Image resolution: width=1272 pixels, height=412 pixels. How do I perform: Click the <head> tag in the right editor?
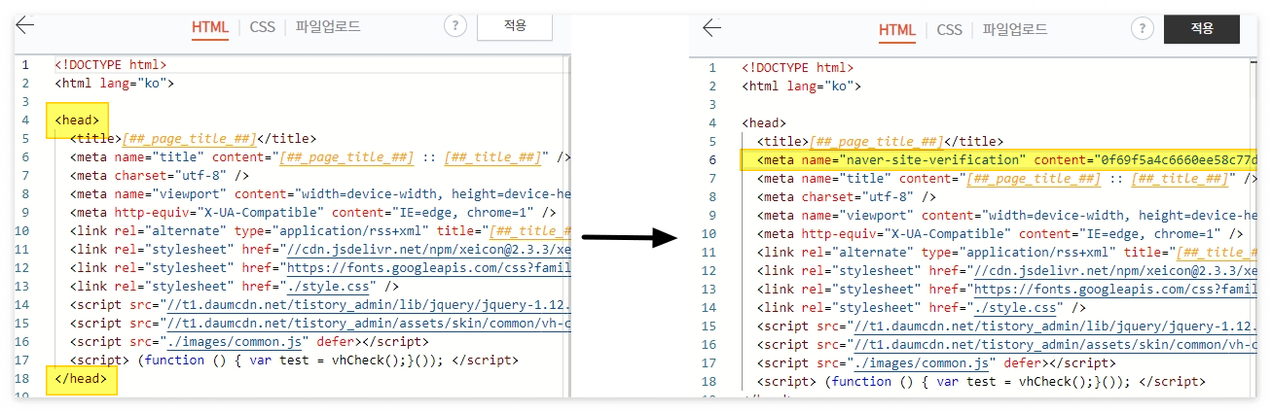click(x=764, y=123)
